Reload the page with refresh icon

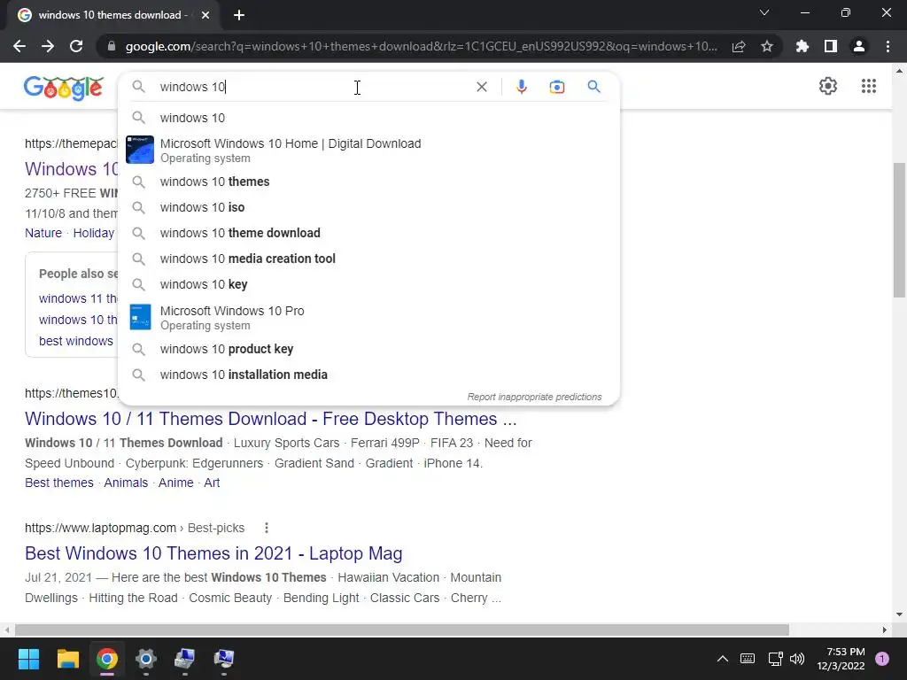click(76, 46)
